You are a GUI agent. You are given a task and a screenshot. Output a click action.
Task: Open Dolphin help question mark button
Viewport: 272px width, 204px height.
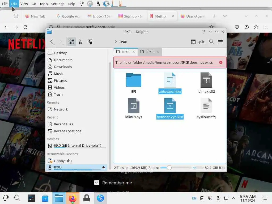pos(204,32)
